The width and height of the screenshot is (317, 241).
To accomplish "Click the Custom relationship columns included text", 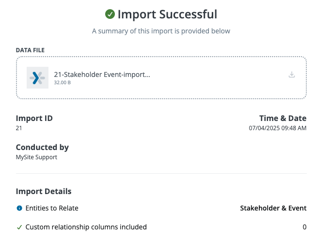I will click(x=86, y=227).
